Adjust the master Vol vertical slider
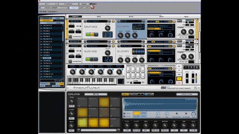This screenshot has width=239, height=134. tap(193, 78)
